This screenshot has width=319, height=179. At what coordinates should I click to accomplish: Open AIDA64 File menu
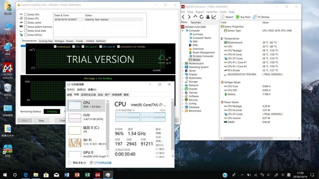click(183, 12)
